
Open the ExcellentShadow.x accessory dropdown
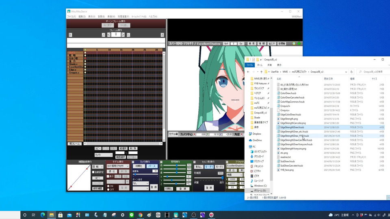236,166
